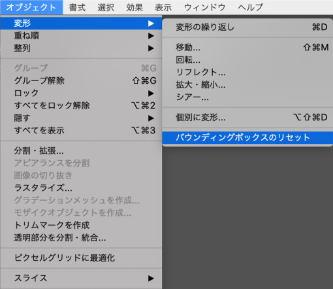Choose 個別に変形... command
333x289 pixels.
(247, 118)
